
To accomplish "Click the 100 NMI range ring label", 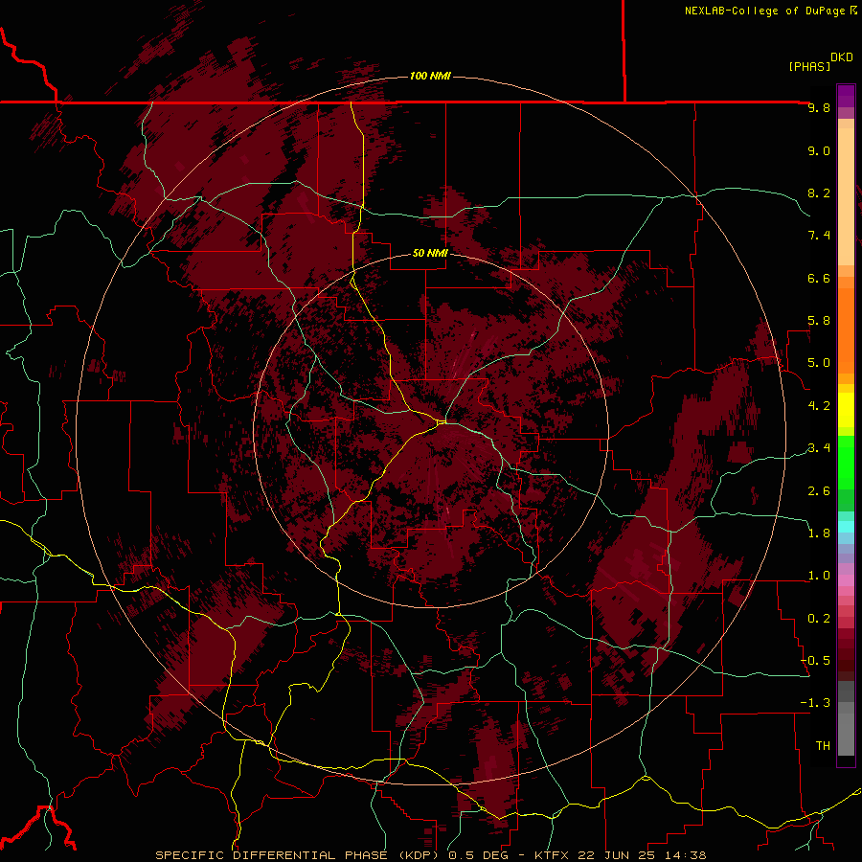I will [x=430, y=76].
